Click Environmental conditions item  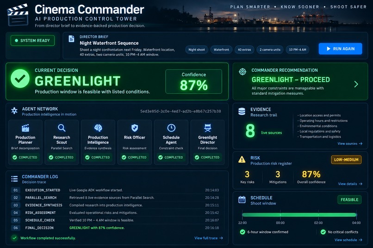pyautogui.click(x=318, y=126)
